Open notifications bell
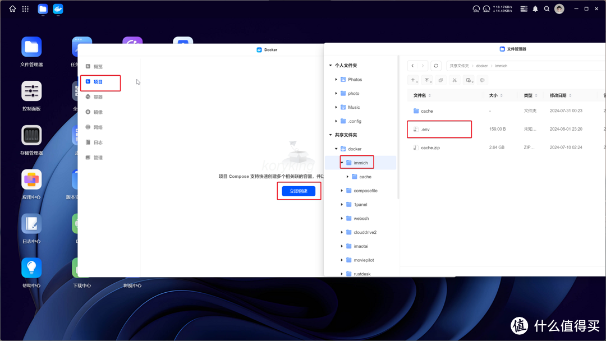606x341 pixels. 535,8
